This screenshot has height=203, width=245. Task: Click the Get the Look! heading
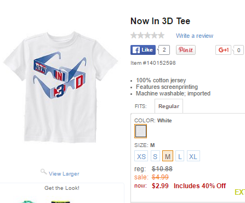pyautogui.click(x=62, y=188)
